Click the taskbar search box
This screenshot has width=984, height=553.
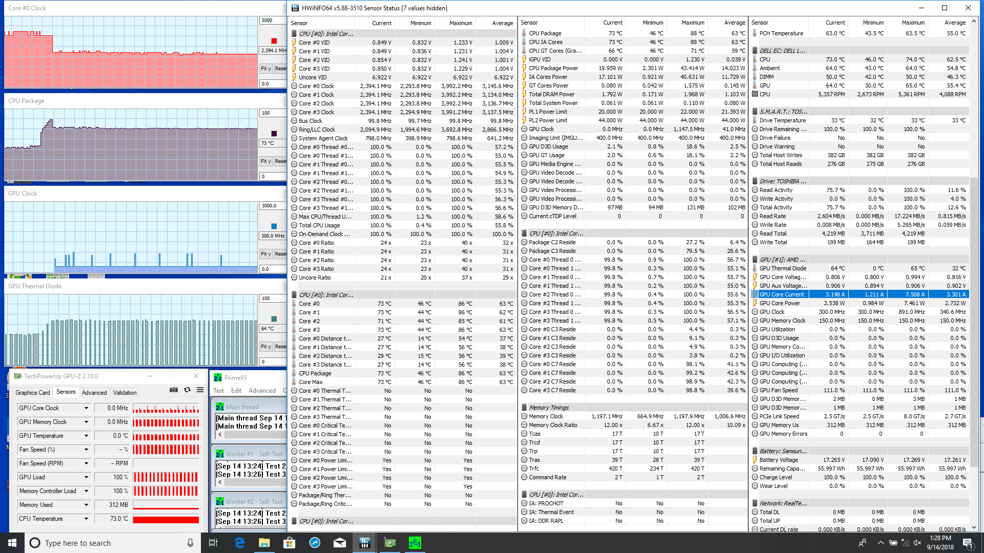112,543
